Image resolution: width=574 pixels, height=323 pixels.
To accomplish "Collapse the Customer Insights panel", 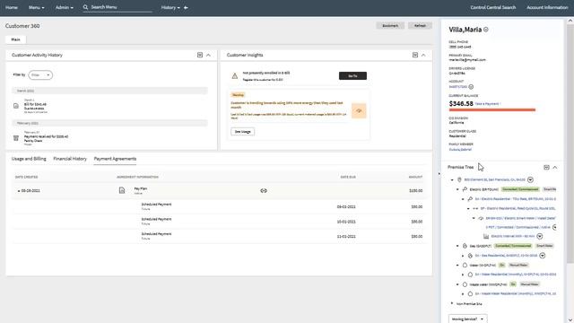I will [x=423, y=55].
